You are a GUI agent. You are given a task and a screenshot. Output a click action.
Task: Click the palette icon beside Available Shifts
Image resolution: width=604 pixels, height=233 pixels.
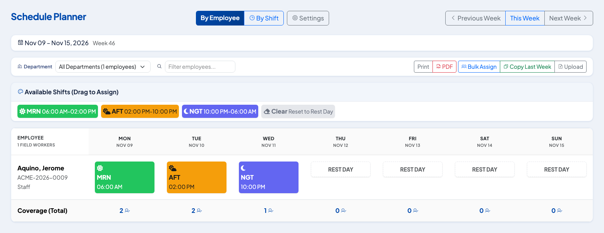click(x=21, y=92)
